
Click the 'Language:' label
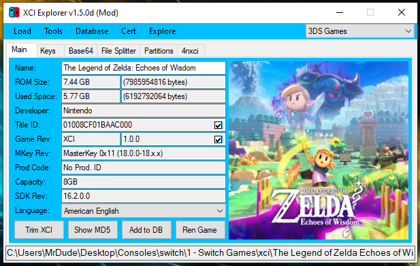click(x=32, y=210)
